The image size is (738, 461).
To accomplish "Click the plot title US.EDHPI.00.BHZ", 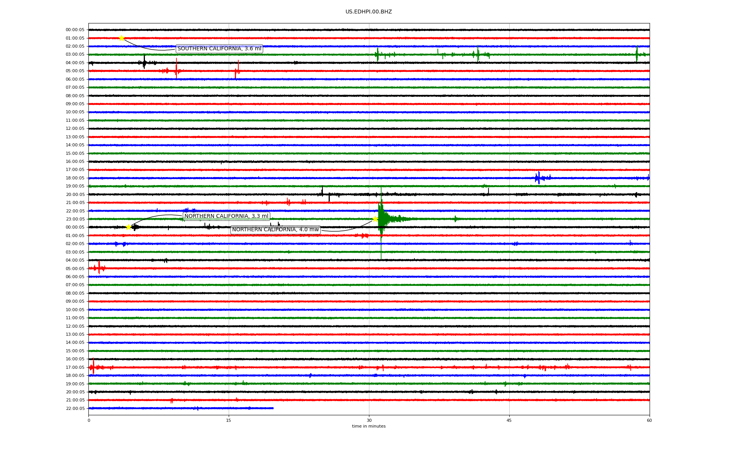I will [368, 12].
